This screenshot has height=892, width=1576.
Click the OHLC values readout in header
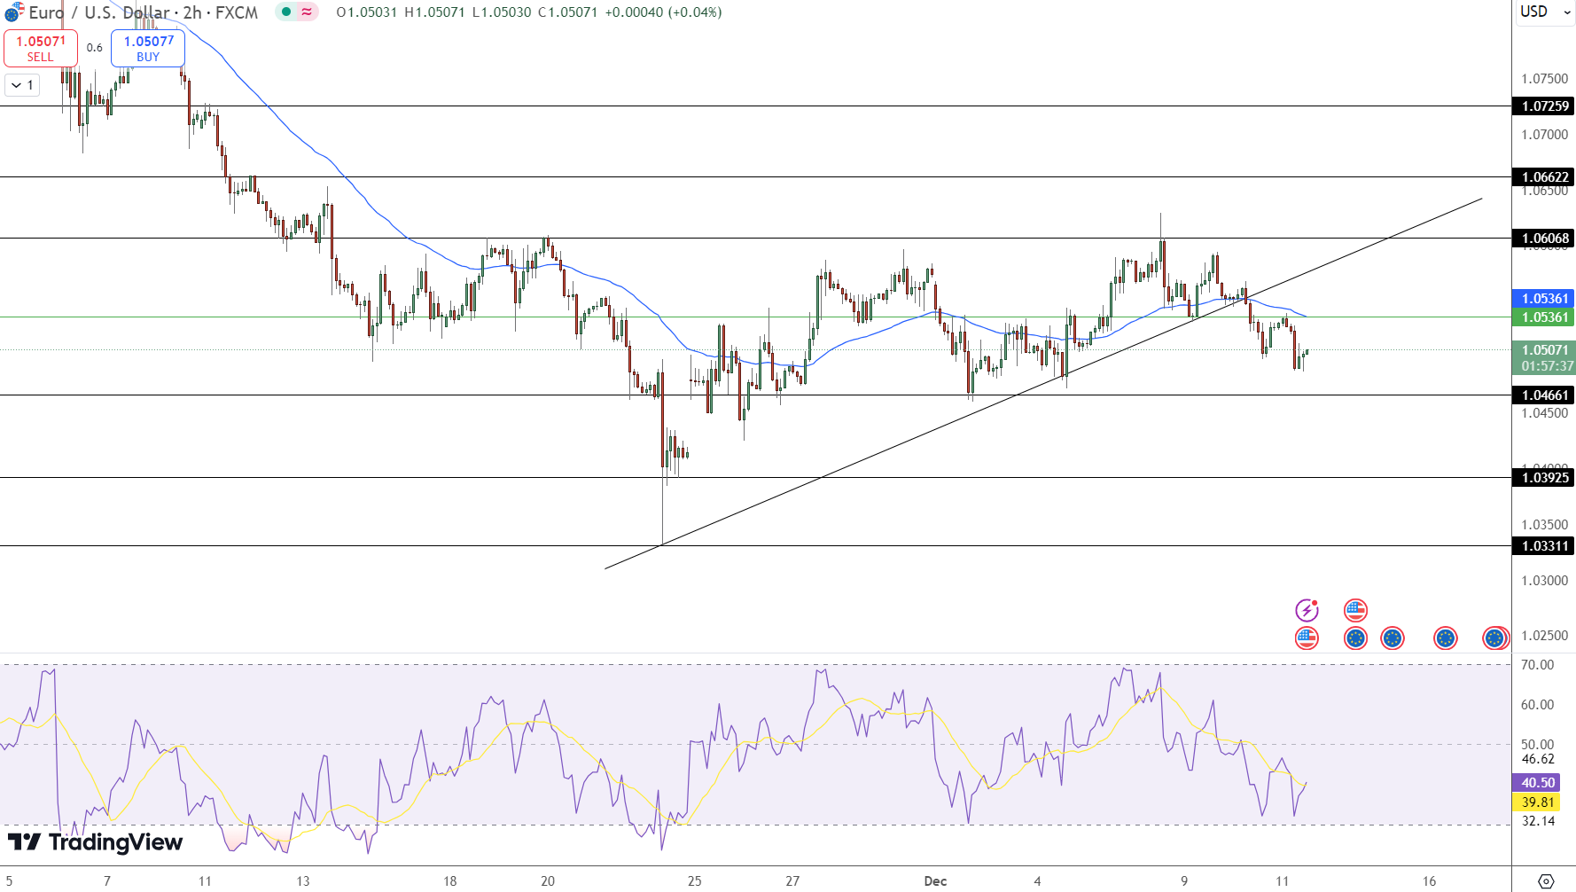coord(529,12)
